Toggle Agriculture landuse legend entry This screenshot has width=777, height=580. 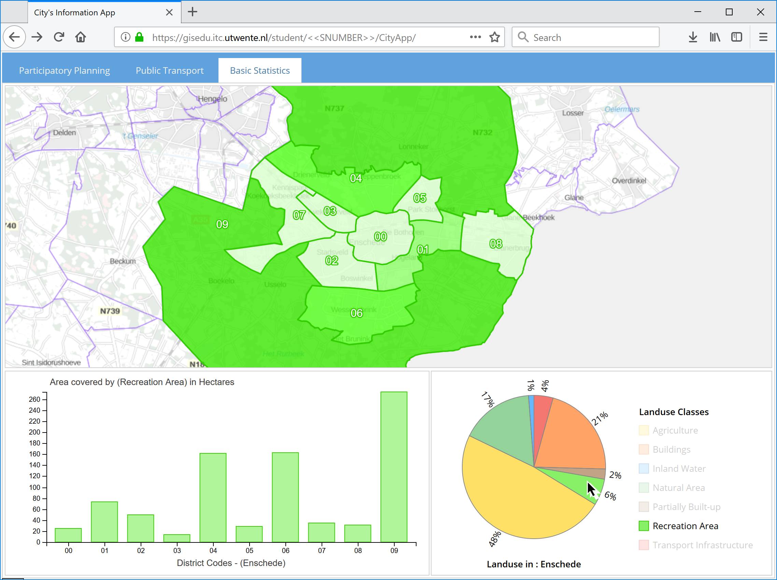click(x=675, y=430)
